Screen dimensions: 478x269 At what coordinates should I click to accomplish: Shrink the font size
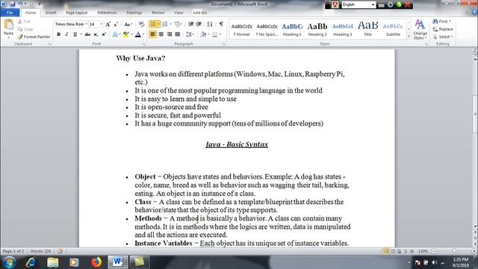pyautogui.click(x=116, y=24)
